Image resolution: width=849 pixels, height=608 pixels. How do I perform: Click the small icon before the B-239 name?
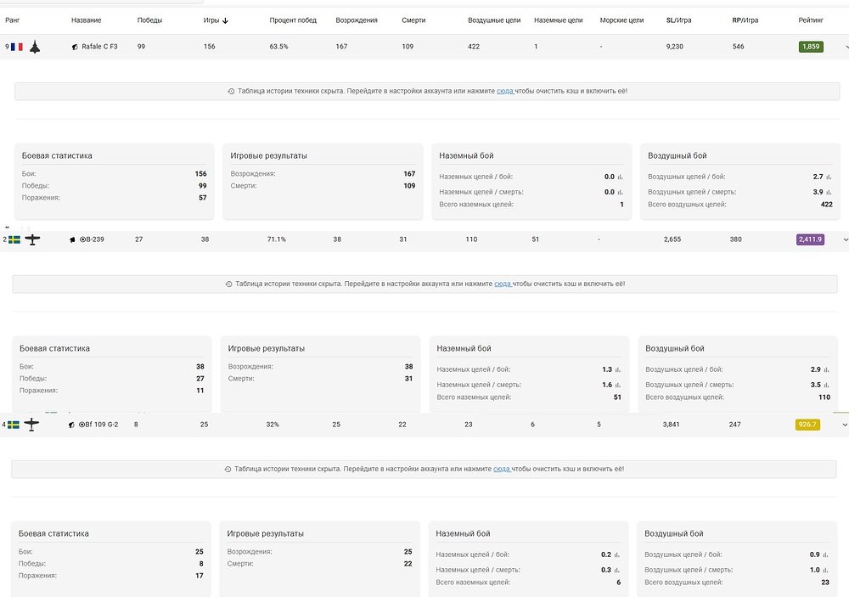coord(72,239)
